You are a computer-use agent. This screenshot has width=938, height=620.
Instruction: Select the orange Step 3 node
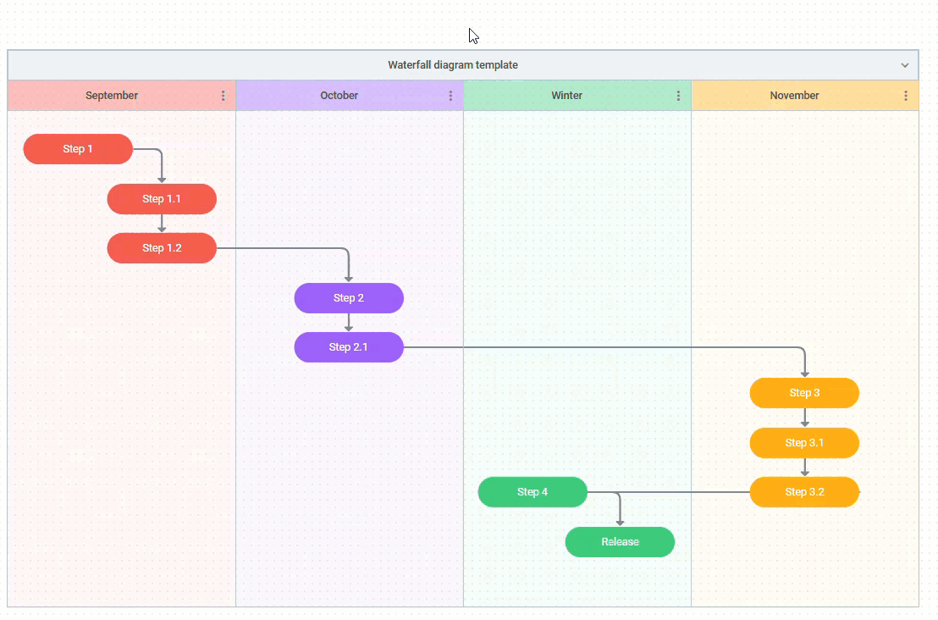(804, 393)
